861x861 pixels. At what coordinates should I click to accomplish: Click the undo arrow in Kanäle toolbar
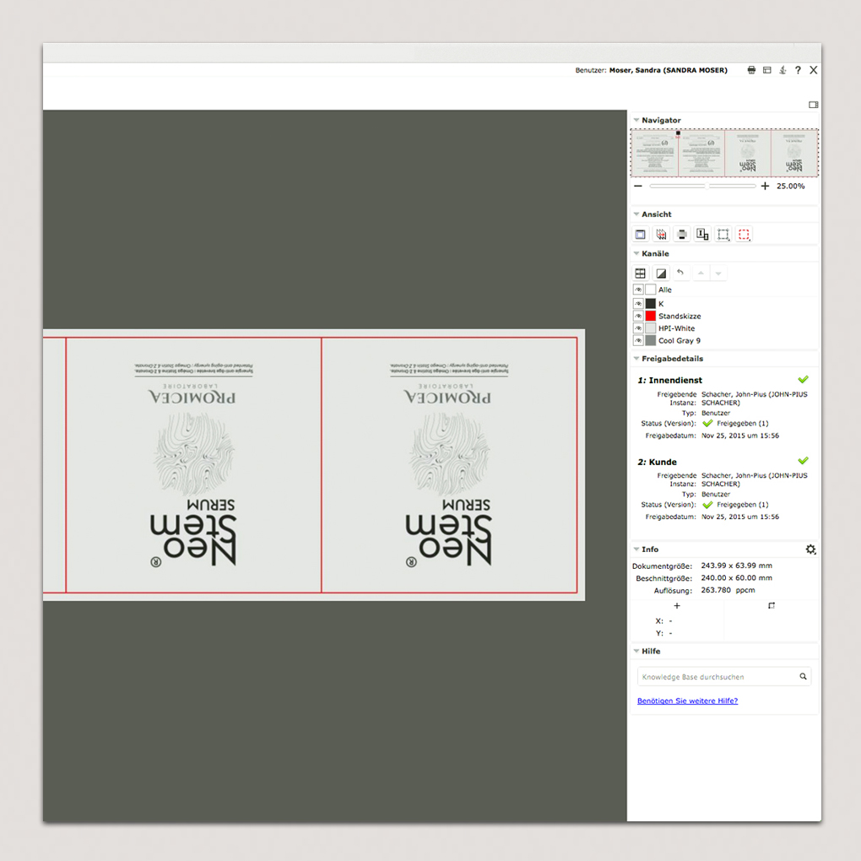pos(680,273)
